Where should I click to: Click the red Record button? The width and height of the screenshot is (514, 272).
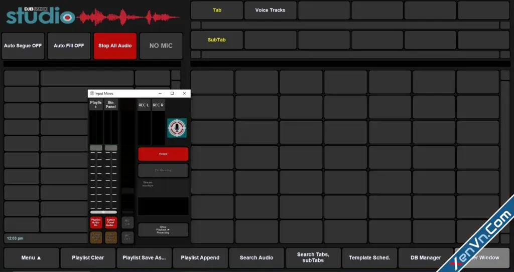(x=163, y=154)
